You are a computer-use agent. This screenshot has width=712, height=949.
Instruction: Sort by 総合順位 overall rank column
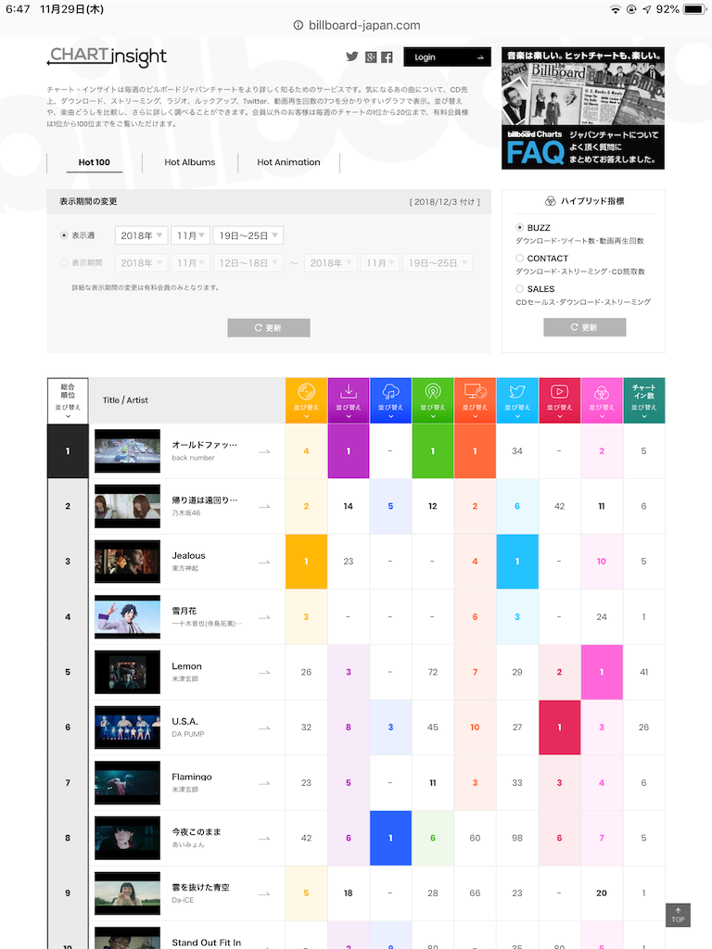[x=68, y=400]
